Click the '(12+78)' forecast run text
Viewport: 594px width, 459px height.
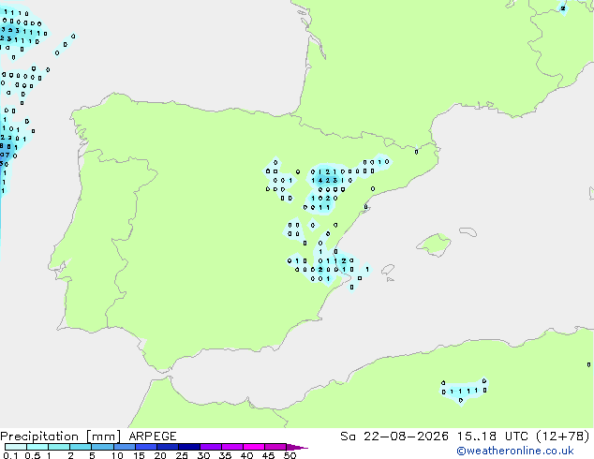point(563,437)
